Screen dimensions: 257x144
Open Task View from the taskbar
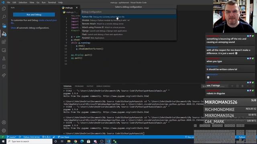[x=62, y=141]
